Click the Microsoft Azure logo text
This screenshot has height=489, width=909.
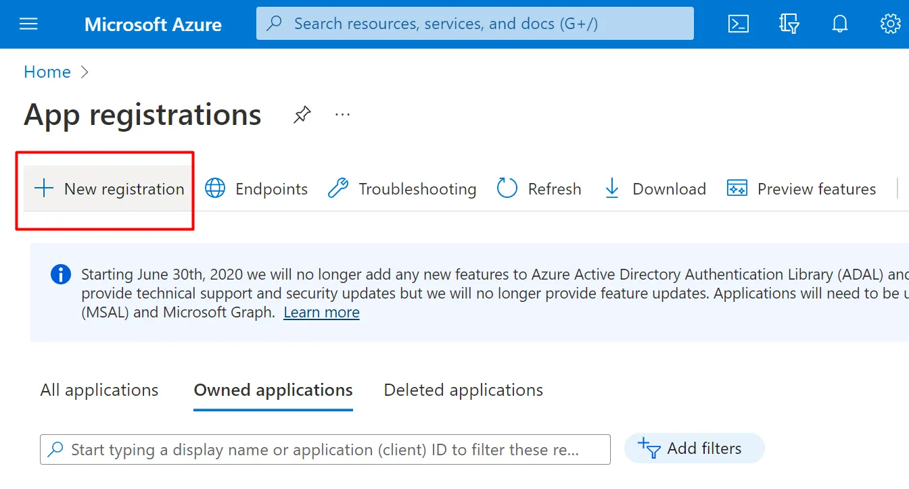click(153, 24)
